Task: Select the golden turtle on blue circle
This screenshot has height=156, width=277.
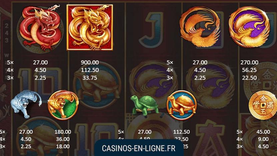Action: (182, 105)
